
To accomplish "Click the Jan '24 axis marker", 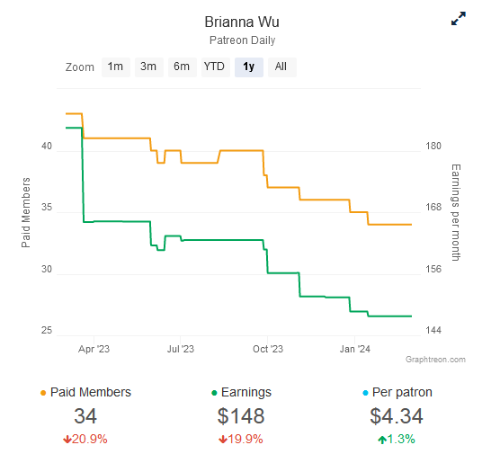I will 354,349.
